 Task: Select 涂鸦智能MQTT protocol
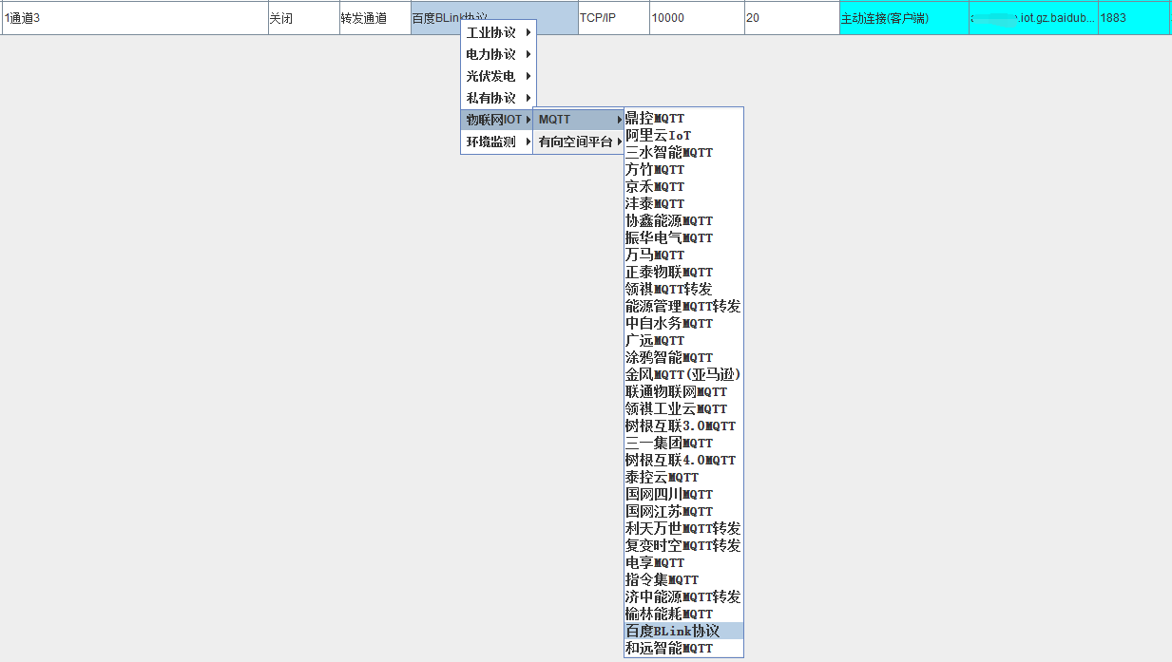pos(683,357)
